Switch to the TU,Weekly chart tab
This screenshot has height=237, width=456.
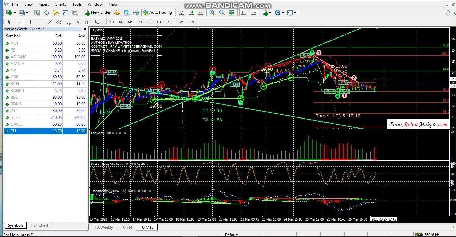tap(104, 227)
